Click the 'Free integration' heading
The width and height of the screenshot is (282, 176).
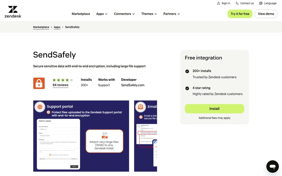pos(203,58)
